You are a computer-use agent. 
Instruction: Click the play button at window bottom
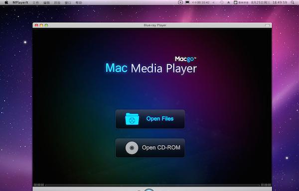click(x=149, y=190)
